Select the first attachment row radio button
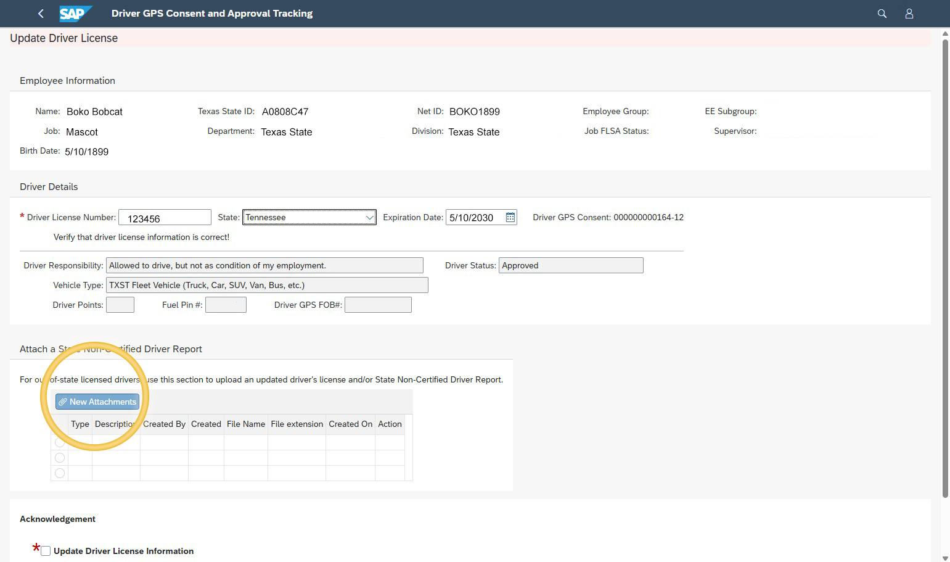Viewport: 950px width, 562px height. 60,442
